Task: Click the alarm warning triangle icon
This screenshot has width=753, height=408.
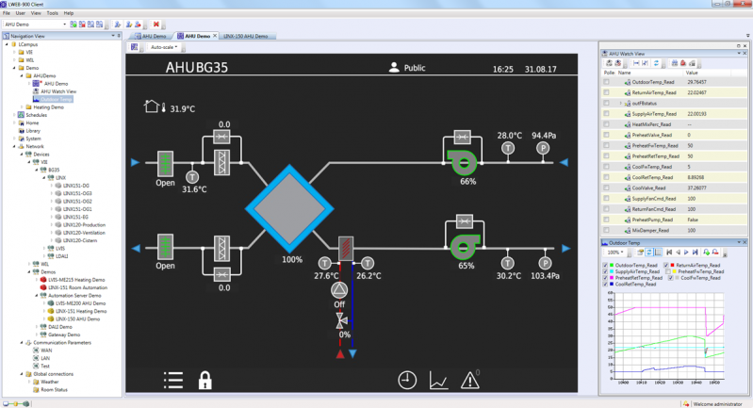Action: (x=469, y=380)
